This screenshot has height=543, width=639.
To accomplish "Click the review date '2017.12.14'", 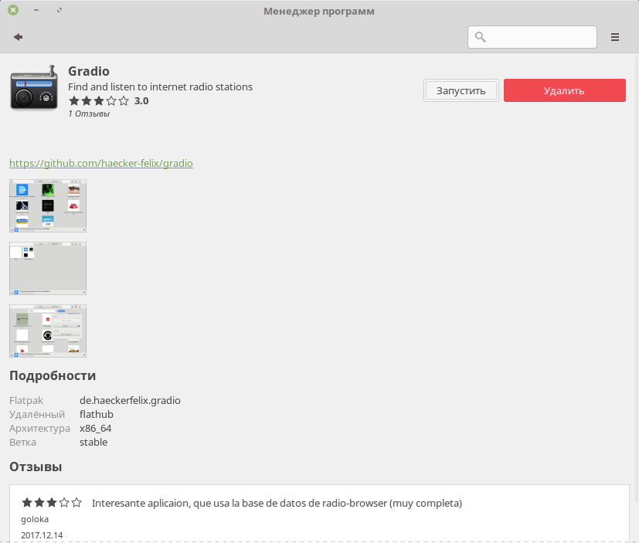I will [42, 535].
